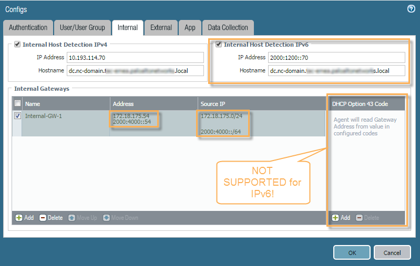Click the IPv6 Hostname input field
Viewport: 420px width, 266px height.
pos(336,70)
